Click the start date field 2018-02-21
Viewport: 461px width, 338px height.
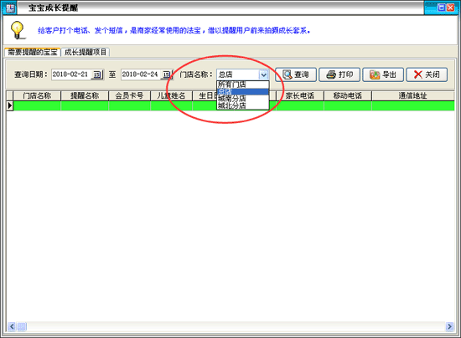72,74
